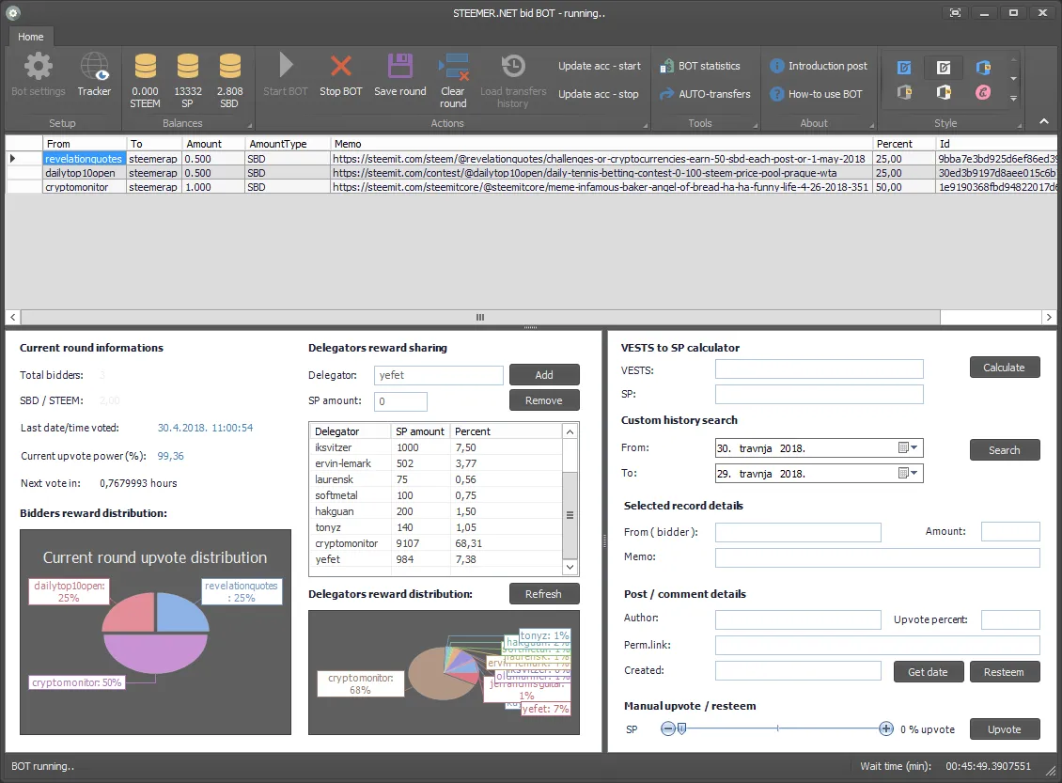Open the Balances group launcher
Viewport: 1062px width, 783px height.
pos(249,125)
